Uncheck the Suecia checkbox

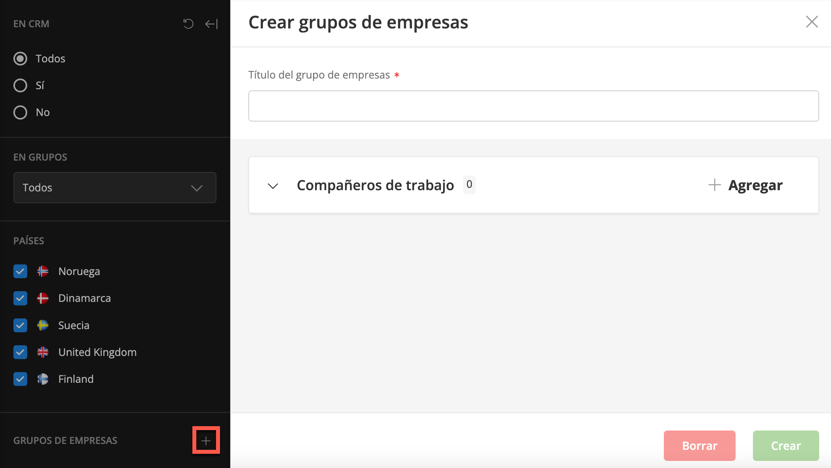(20, 326)
